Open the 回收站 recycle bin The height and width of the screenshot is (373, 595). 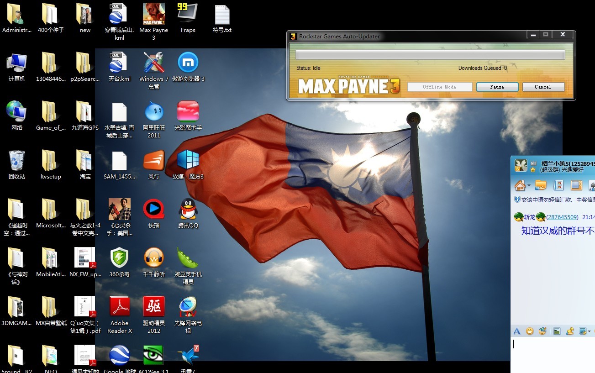pyautogui.click(x=17, y=161)
